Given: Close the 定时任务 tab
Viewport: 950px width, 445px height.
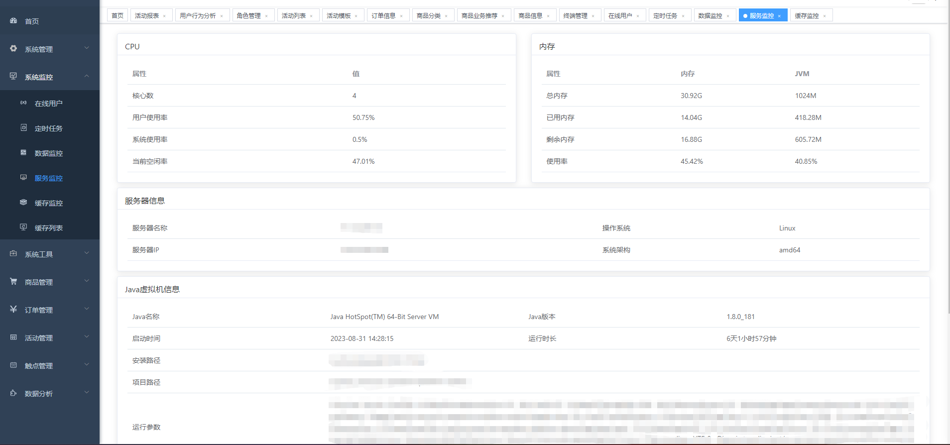Looking at the screenshot, I should pyautogui.click(x=683, y=16).
